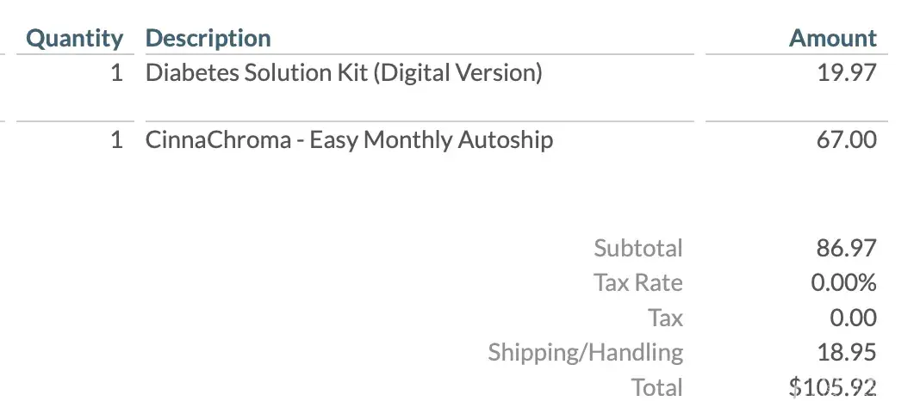This screenshot has height=420, width=920.
Task: Click the 18.95 shipping amount
Action: pos(846,353)
